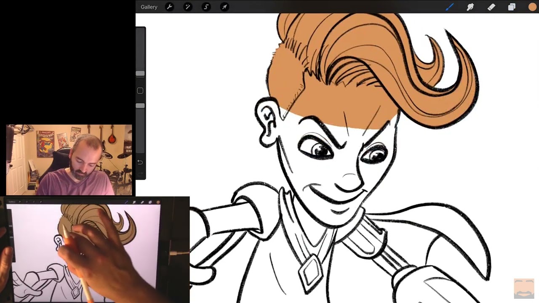539x303 pixels.
Task: Click the bearded face channel logo
Action: (524, 288)
